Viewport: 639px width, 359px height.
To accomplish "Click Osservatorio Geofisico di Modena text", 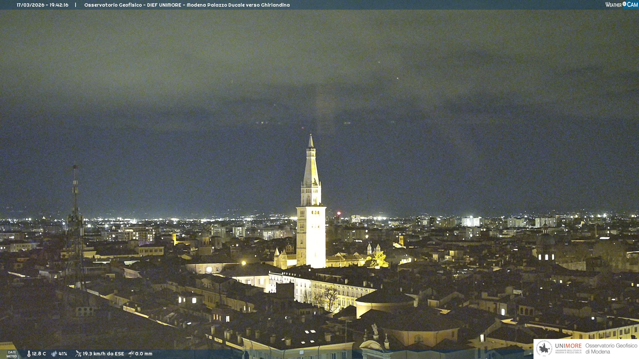I will click(611, 349).
